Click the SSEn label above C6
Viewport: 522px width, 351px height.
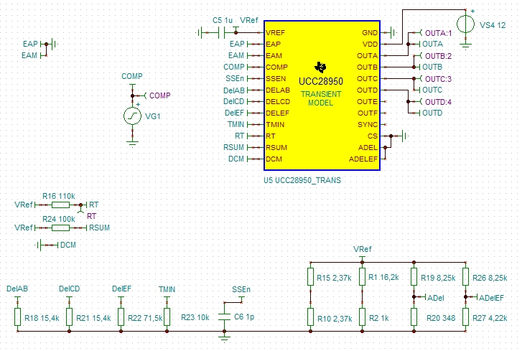click(241, 290)
